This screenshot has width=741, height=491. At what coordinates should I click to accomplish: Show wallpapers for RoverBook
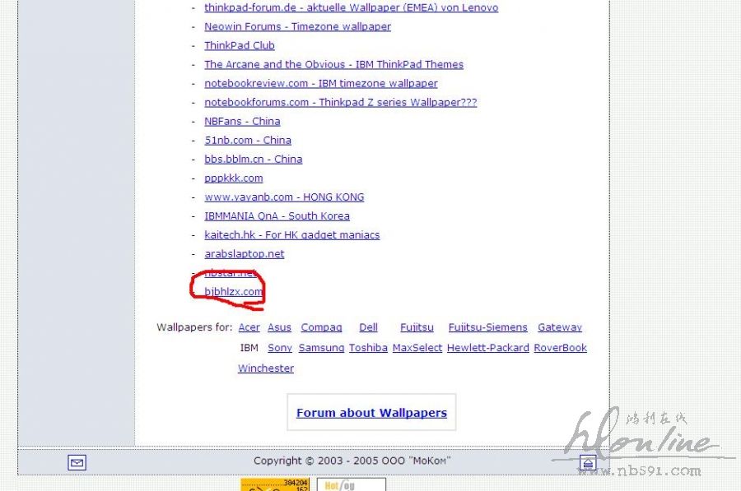(560, 347)
